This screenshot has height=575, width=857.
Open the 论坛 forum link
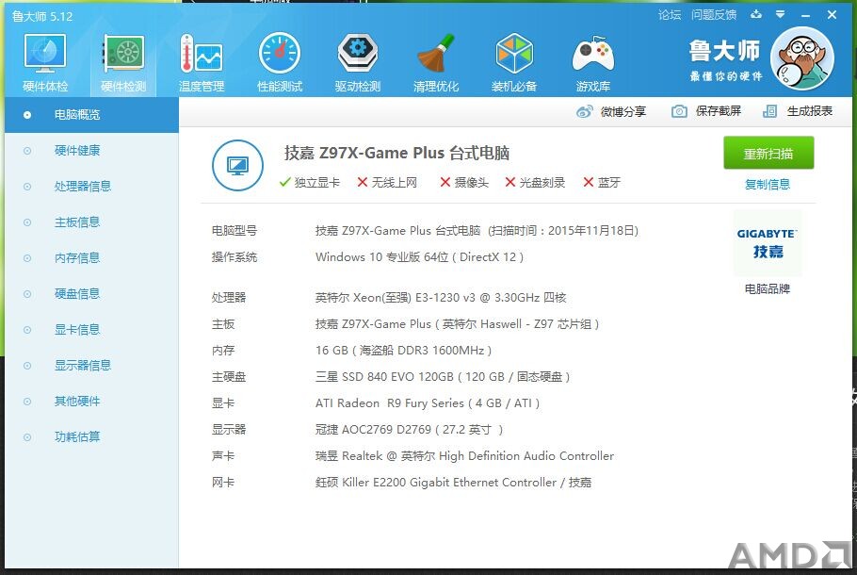pos(670,15)
